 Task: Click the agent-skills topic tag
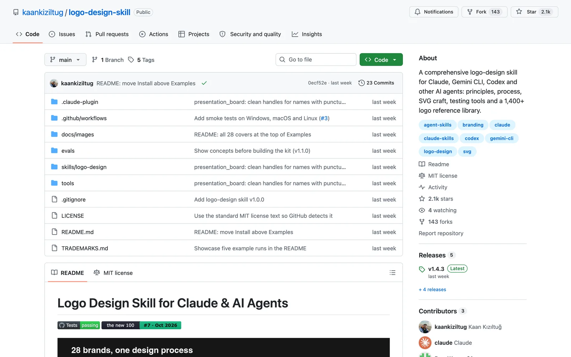(x=438, y=125)
